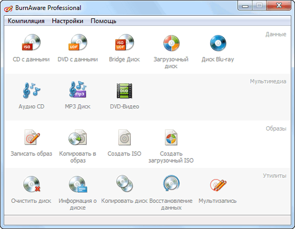Click the "Записать образ" label
Image resolution: width=295 pixels, height=229 pixels.
click(31, 154)
